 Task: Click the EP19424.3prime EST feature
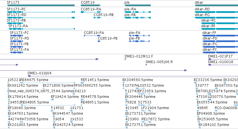(52, 100)
